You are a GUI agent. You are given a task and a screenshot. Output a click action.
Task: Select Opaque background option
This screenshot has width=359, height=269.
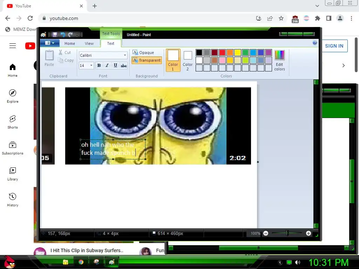point(143,53)
